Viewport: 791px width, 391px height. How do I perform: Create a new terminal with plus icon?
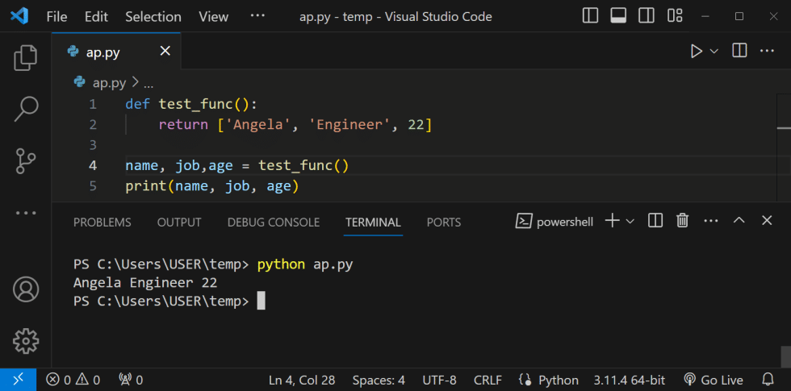[612, 221]
